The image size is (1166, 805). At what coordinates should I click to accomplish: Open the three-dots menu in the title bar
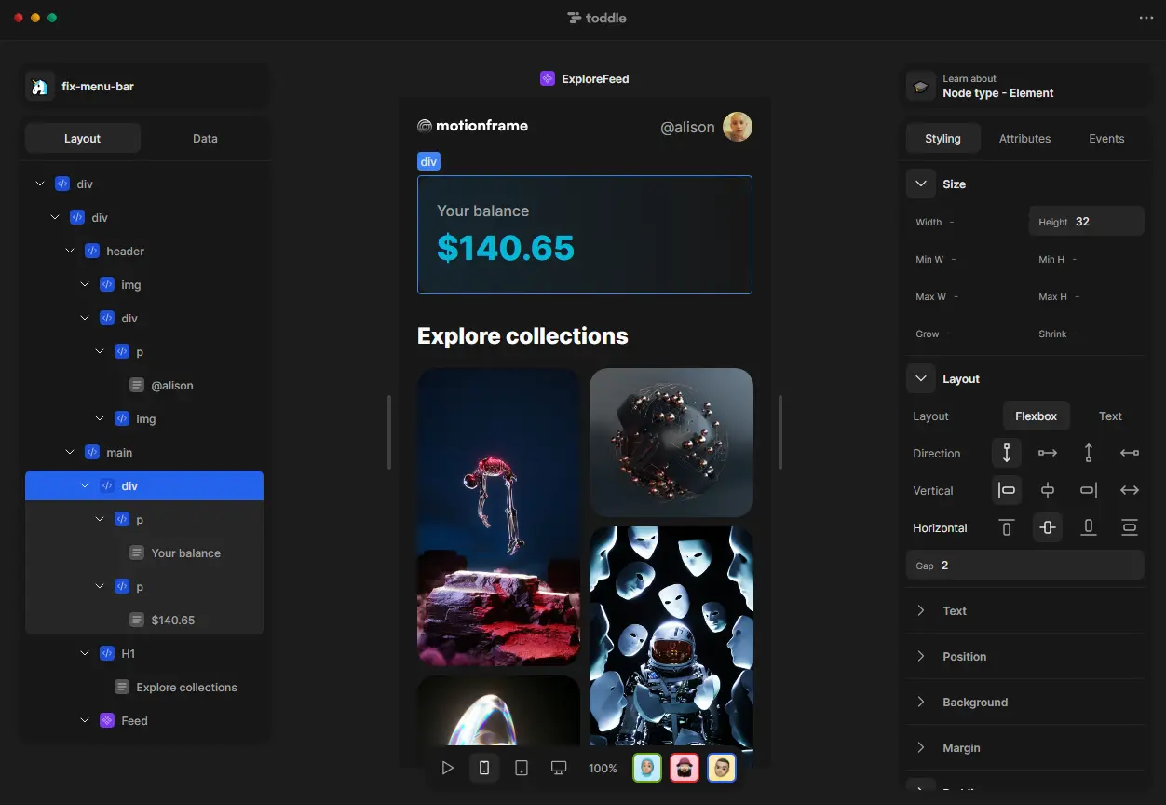(x=1146, y=18)
